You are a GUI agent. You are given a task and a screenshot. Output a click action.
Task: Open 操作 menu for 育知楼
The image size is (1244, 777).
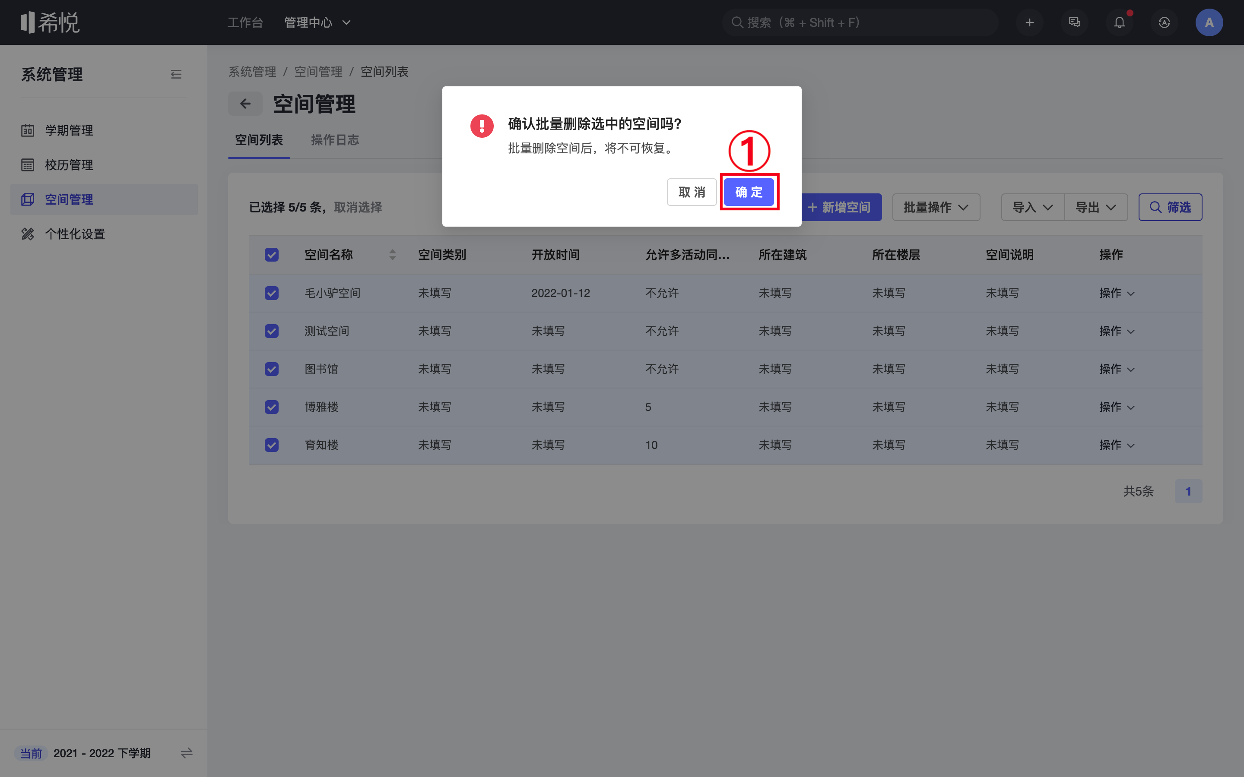click(1117, 445)
